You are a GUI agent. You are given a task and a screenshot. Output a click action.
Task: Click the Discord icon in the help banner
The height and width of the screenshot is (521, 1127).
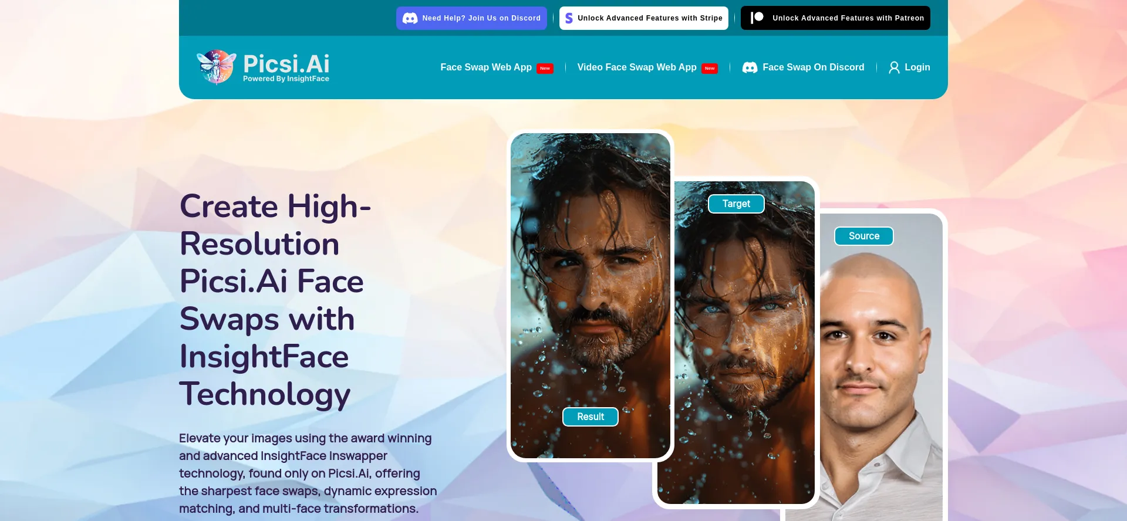click(410, 18)
